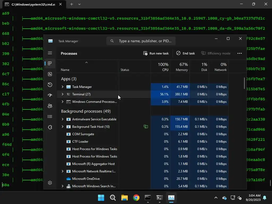
Task: Sort processes by Disk column
Action: click(199, 67)
